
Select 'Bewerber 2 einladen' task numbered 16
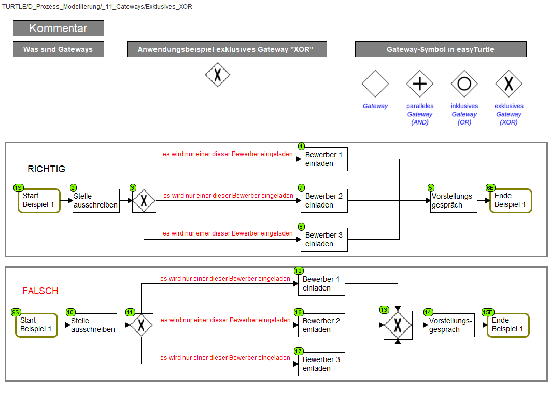(321, 325)
